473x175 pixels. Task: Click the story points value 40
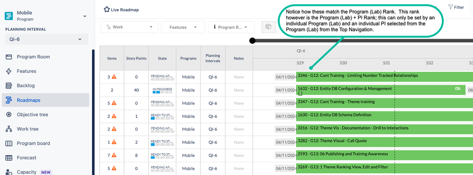click(136, 90)
